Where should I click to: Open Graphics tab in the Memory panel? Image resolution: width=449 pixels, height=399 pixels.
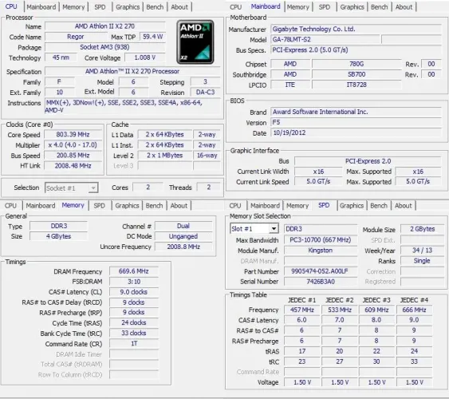tap(127, 206)
